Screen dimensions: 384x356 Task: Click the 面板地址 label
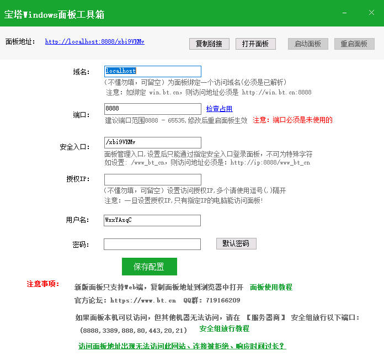point(20,41)
